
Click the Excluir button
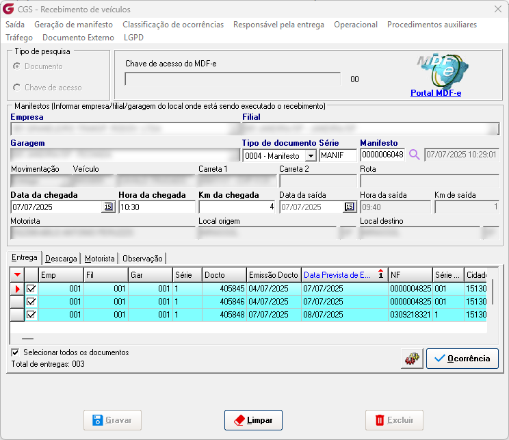tap(394, 420)
